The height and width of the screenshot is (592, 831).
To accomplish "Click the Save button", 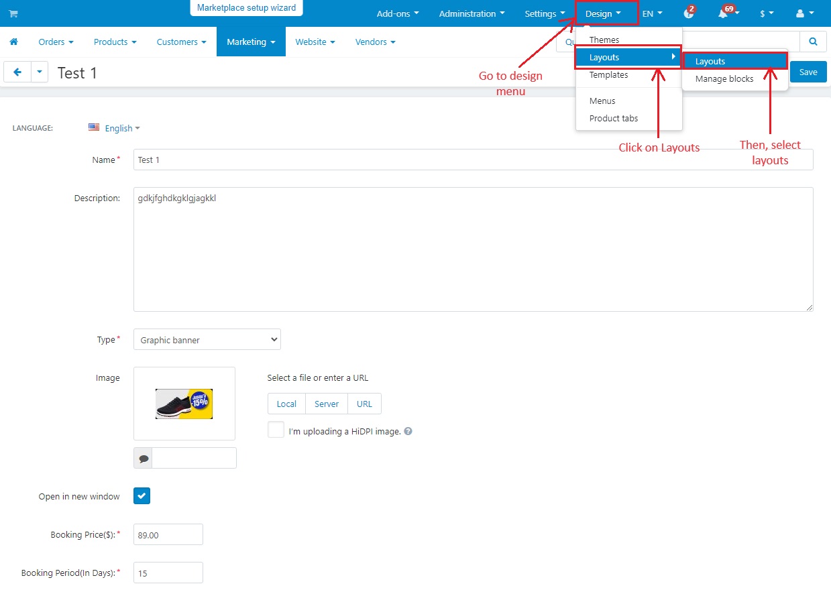I will pyautogui.click(x=808, y=72).
